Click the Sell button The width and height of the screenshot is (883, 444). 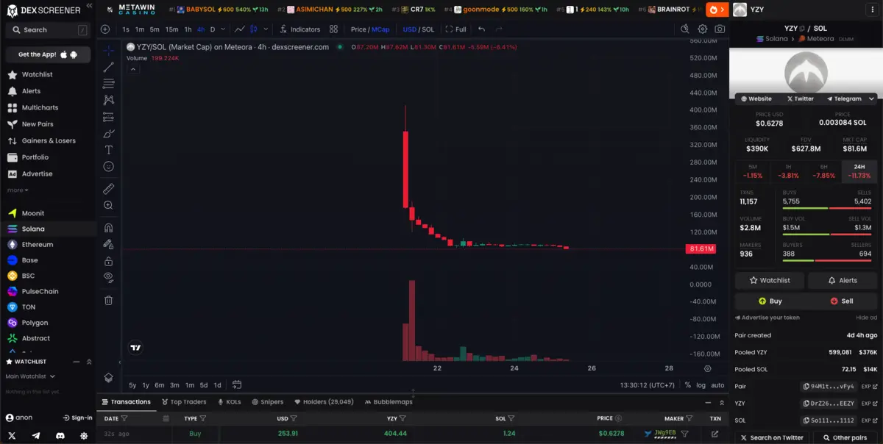842,301
